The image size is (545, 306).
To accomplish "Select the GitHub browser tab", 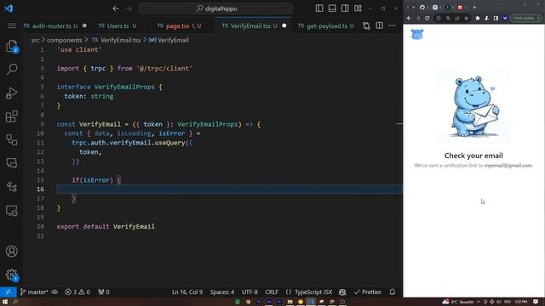I will [x=422, y=8].
